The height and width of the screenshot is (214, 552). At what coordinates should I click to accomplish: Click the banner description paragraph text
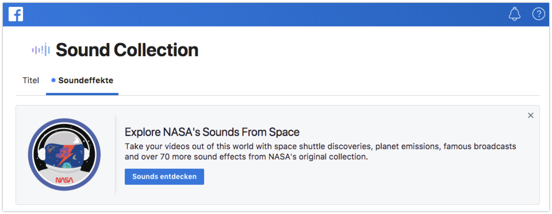point(320,151)
